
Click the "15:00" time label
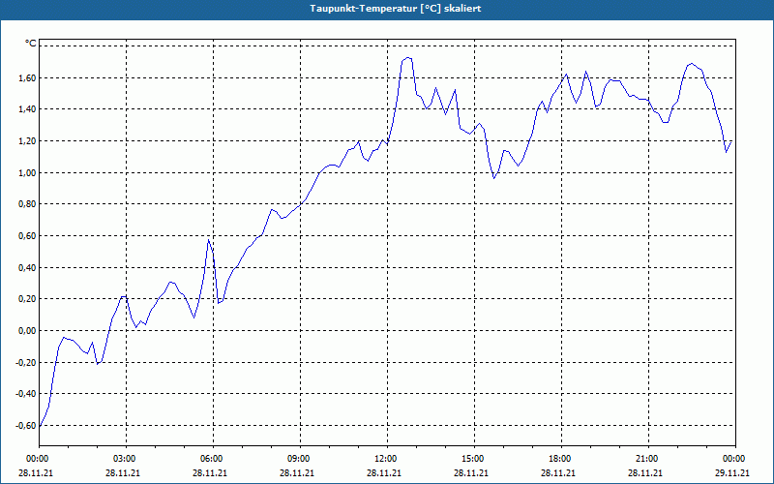[474, 459]
